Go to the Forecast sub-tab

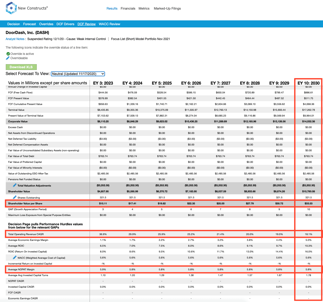29,24
